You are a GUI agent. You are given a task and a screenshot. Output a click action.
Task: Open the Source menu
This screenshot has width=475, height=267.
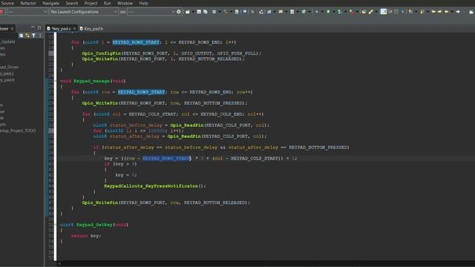[x=7, y=3]
